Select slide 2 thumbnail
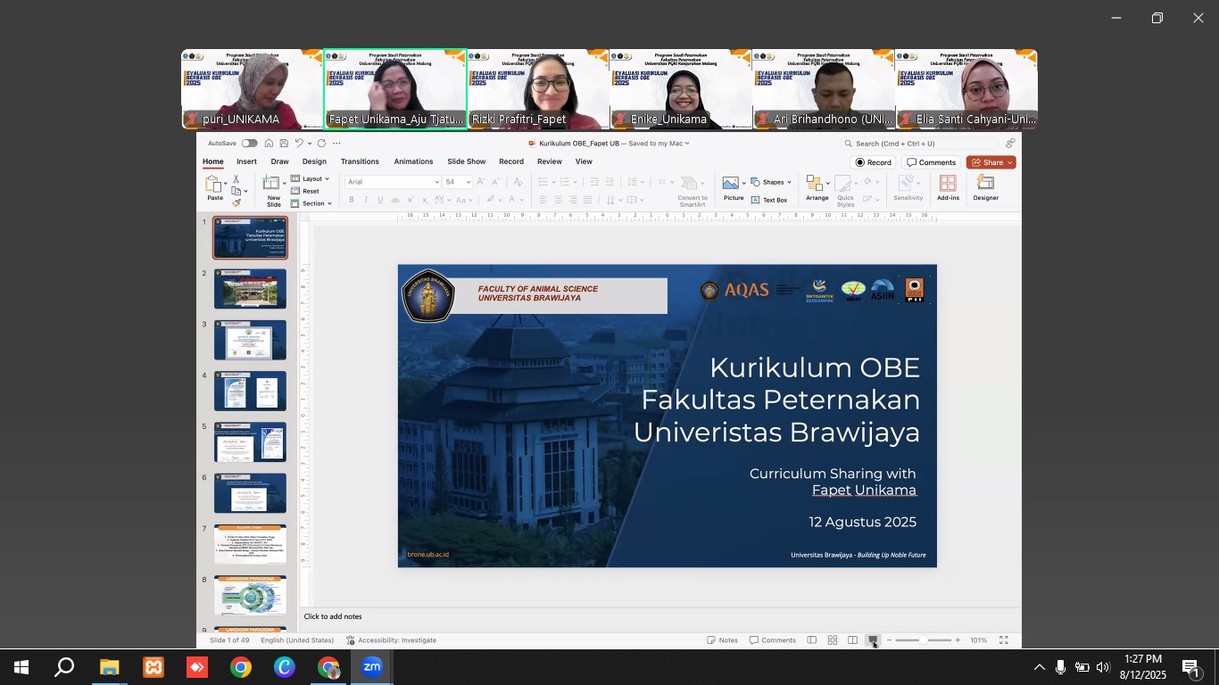 [250, 289]
